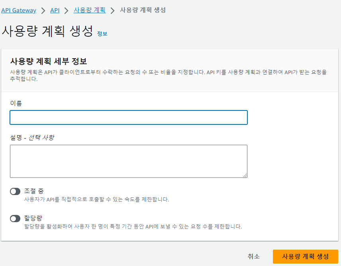
Task: Open the 사용량 계획 breadcrumb link
Action: tap(90, 10)
